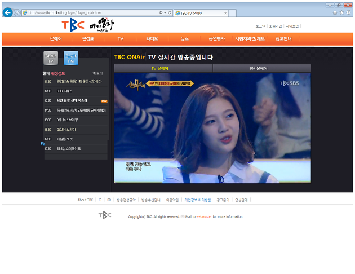Open the 개인정보 처리방침 footer link
The height and width of the screenshot is (274, 355).
tap(198, 200)
